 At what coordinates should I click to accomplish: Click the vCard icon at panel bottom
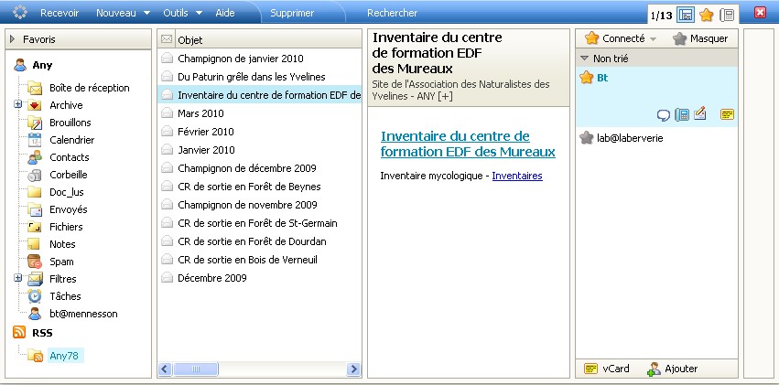point(591,369)
